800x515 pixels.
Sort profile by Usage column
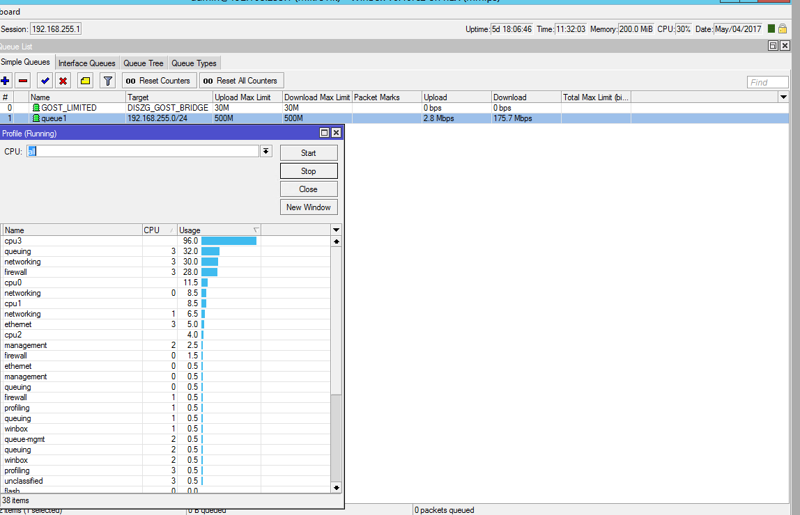click(219, 230)
